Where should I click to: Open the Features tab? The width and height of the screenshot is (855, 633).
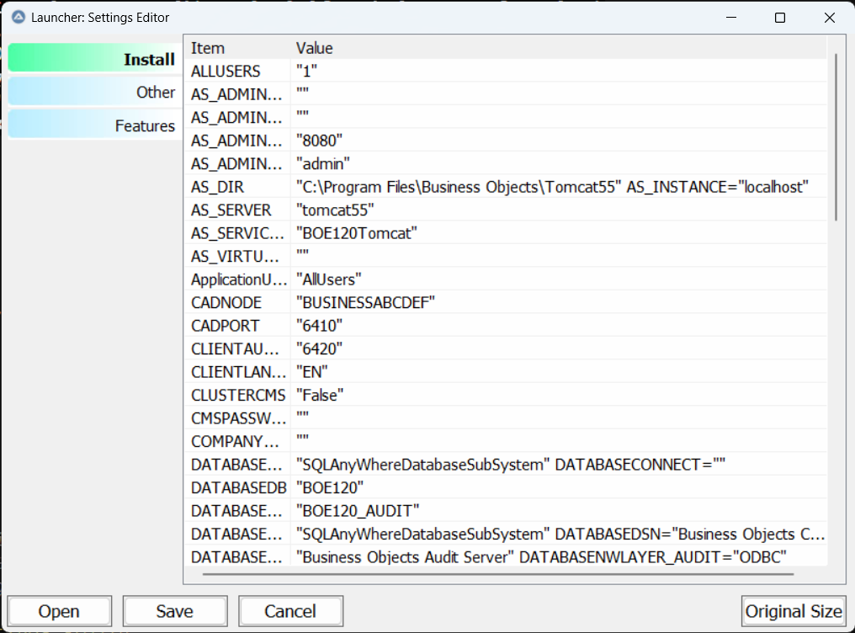93,125
